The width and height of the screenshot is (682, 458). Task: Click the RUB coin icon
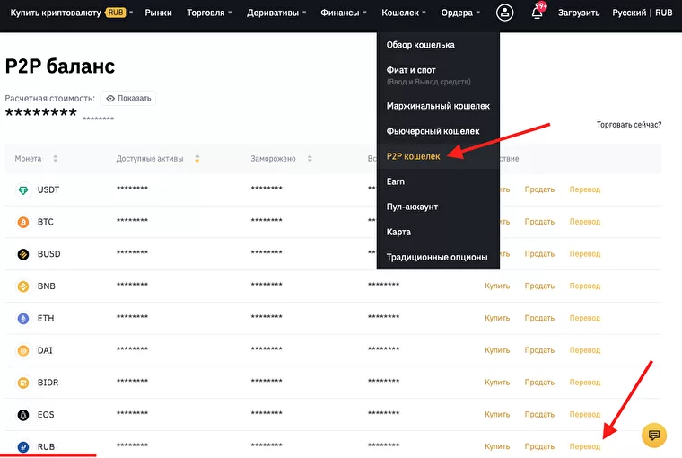(23, 446)
